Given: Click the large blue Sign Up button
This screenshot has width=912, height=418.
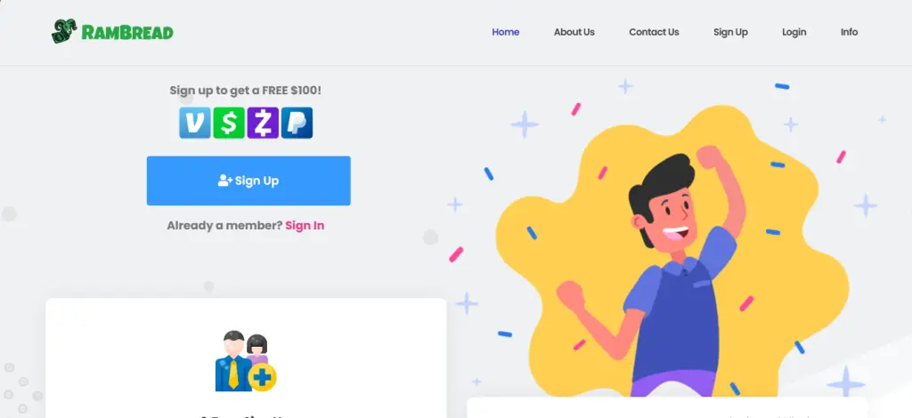Looking at the screenshot, I should point(248,181).
